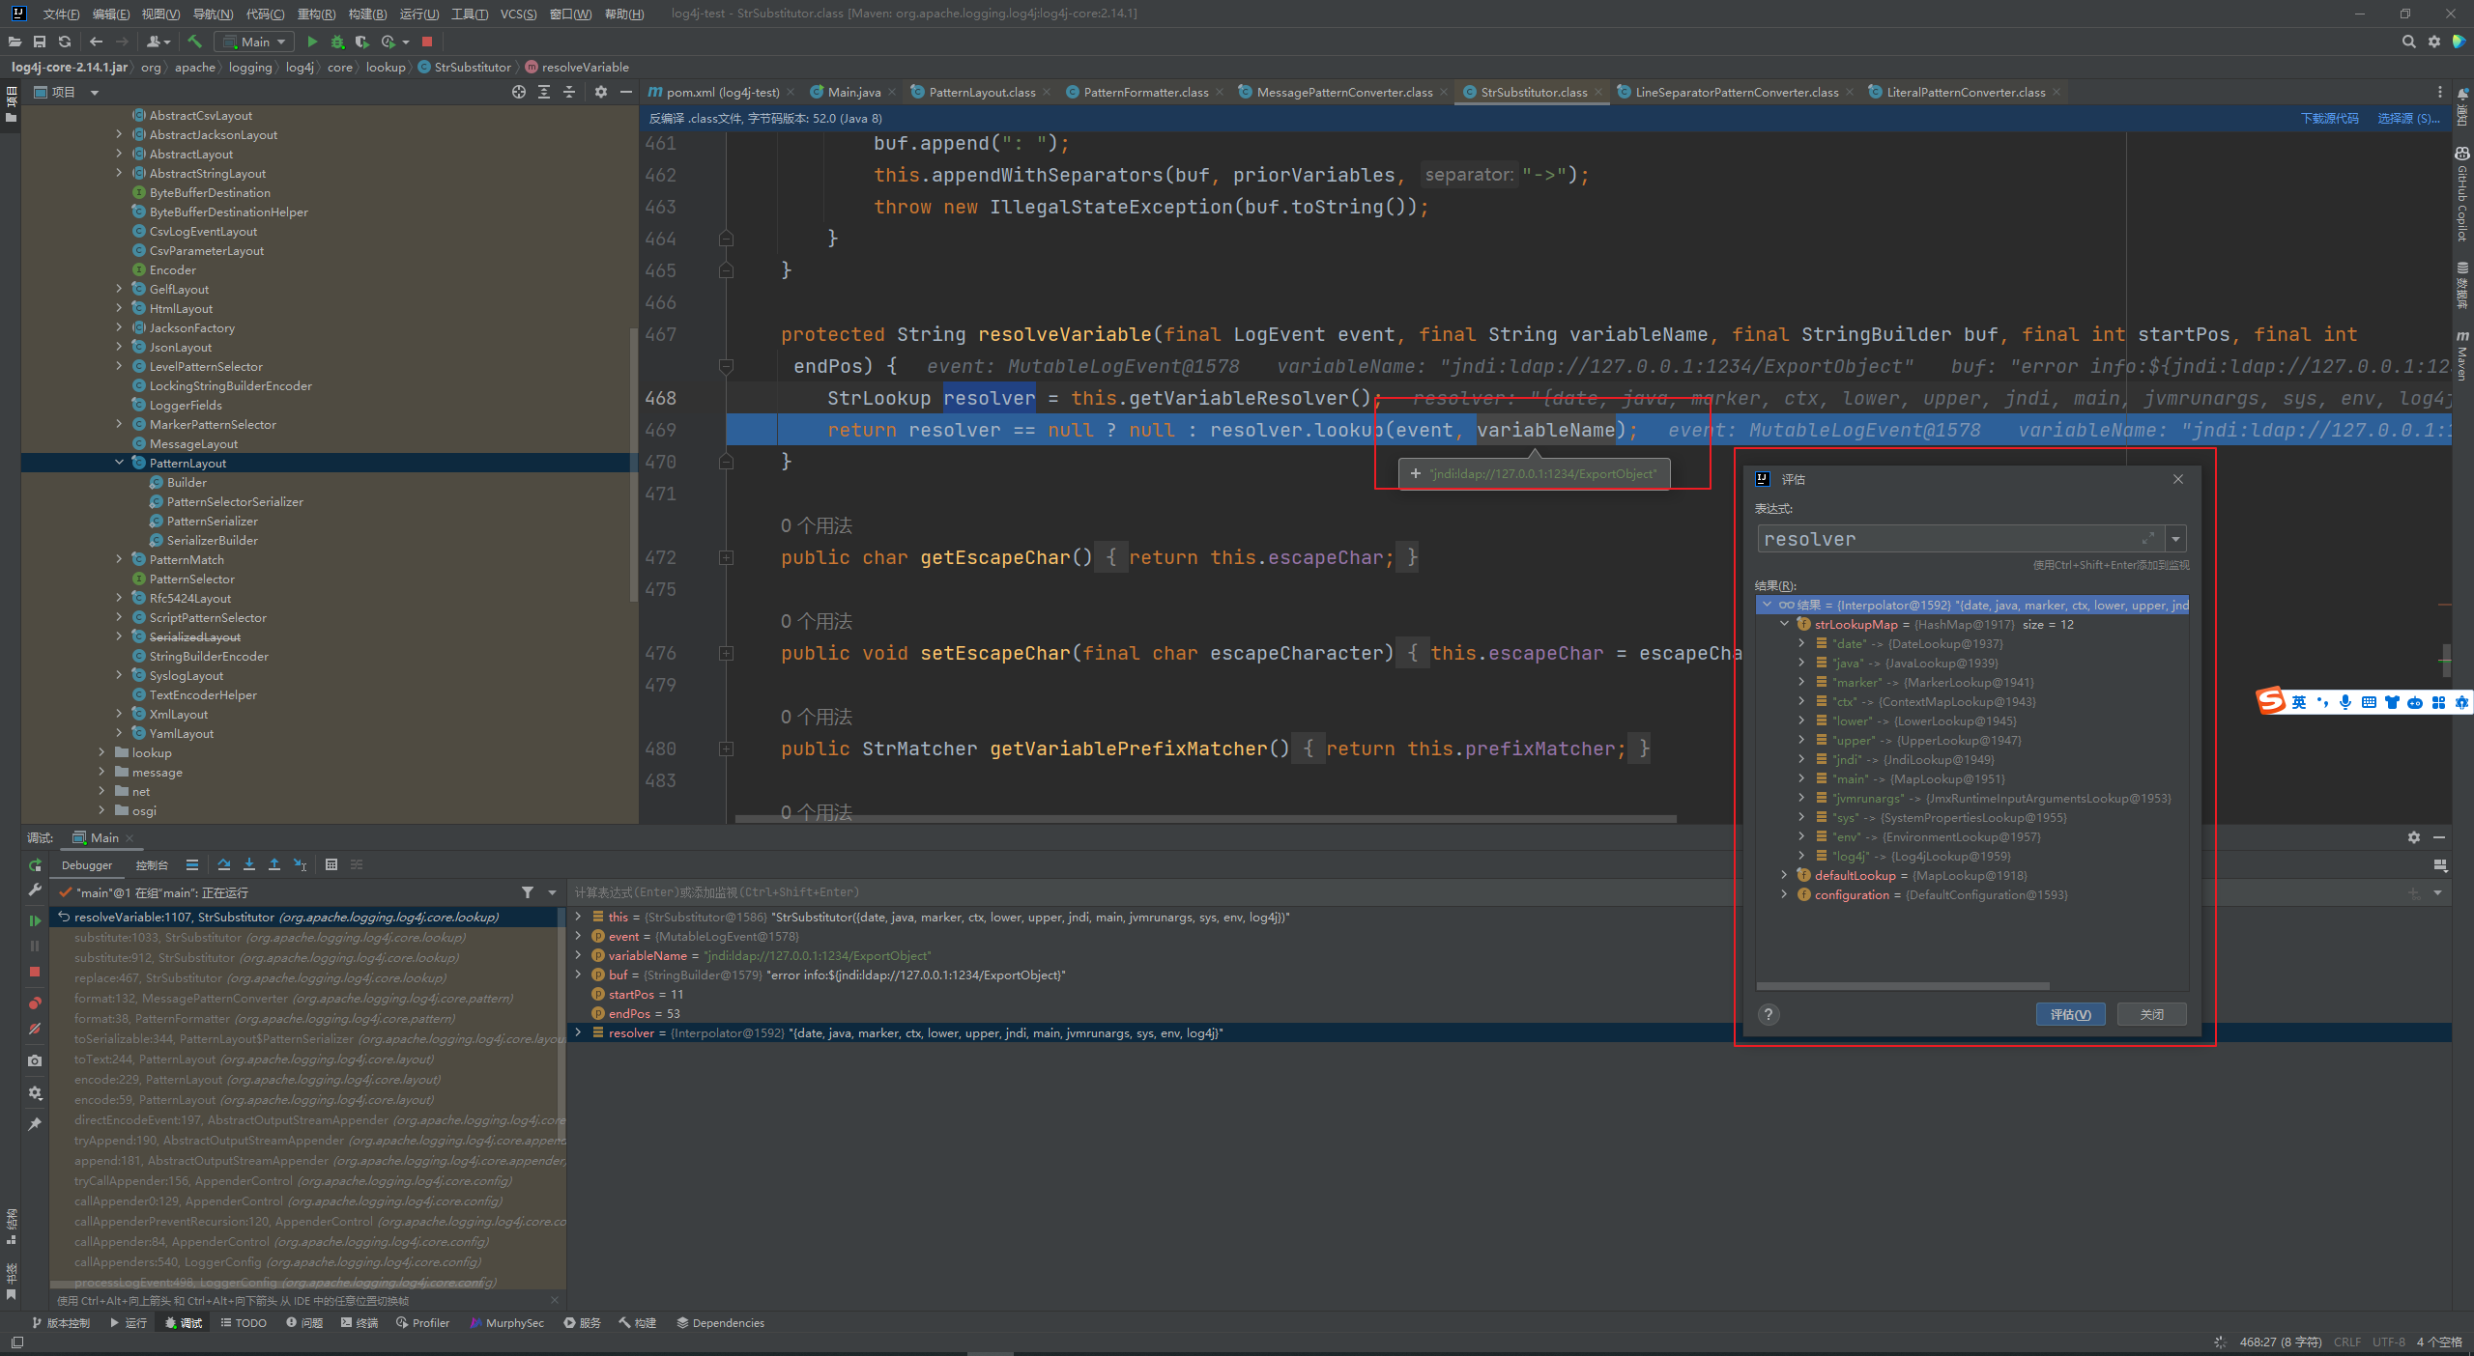2474x1356 pixels.
Task: Click the resolver expression input field
Action: (x=1960, y=539)
